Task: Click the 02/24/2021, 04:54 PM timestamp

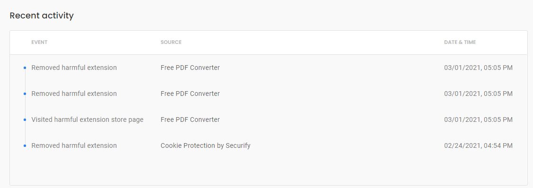Action: point(478,145)
